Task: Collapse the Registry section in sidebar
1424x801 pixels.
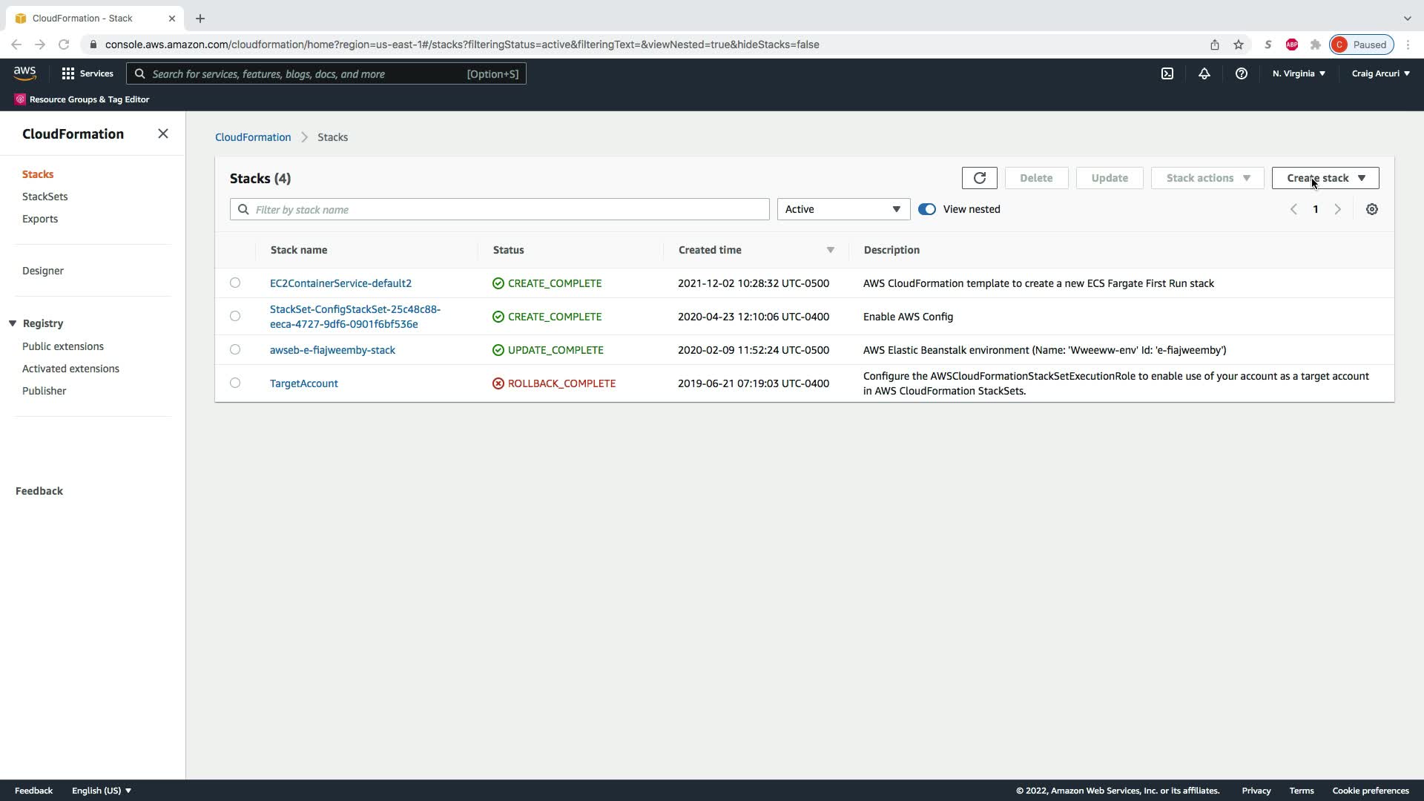Action: (x=13, y=323)
